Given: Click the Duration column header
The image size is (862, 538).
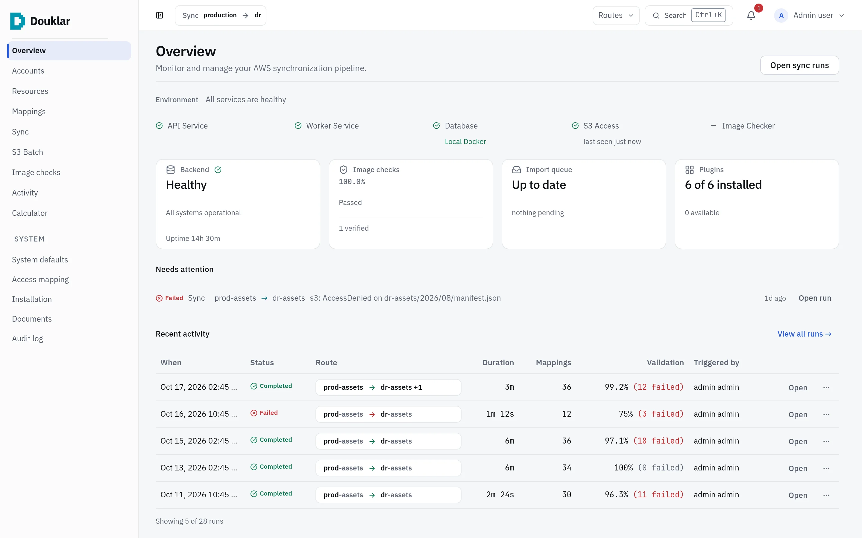Looking at the screenshot, I should pos(498,363).
